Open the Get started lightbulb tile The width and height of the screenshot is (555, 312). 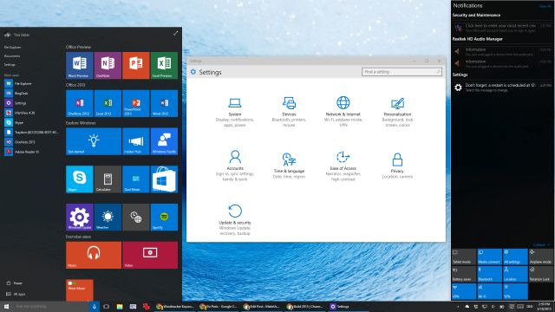point(94,141)
